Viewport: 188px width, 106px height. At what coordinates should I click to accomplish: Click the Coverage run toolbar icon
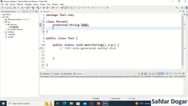(x=33, y=8)
